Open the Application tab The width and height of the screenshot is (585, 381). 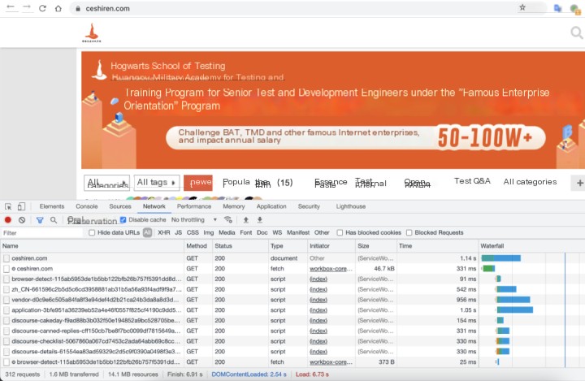click(x=271, y=206)
